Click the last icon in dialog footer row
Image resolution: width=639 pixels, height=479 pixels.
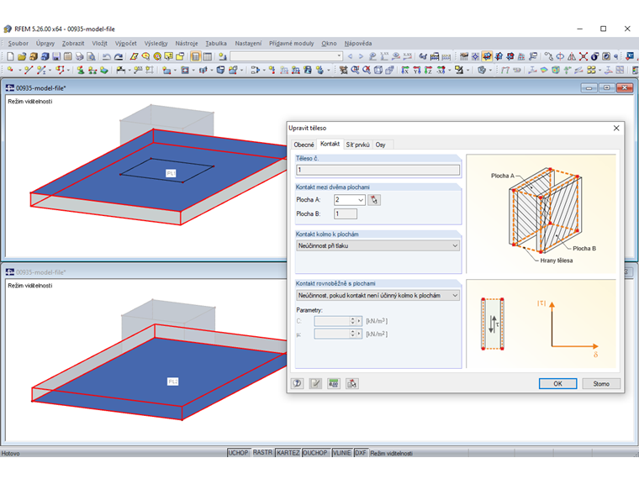pyautogui.click(x=352, y=383)
